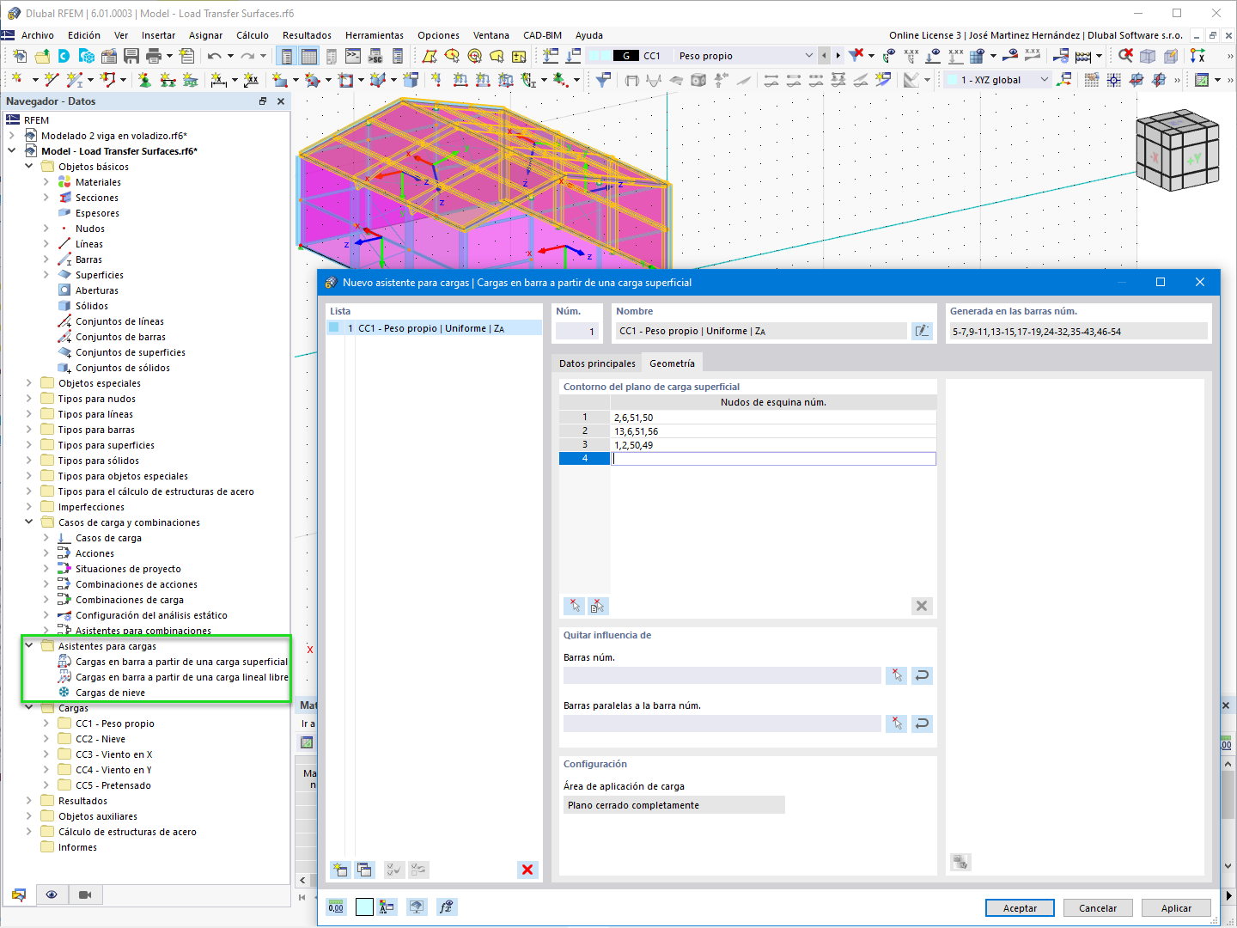The height and width of the screenshot is (928, 1237).
Task: Select corner nodes graphically with the pick icon
Action: click(x=574, y=606)
